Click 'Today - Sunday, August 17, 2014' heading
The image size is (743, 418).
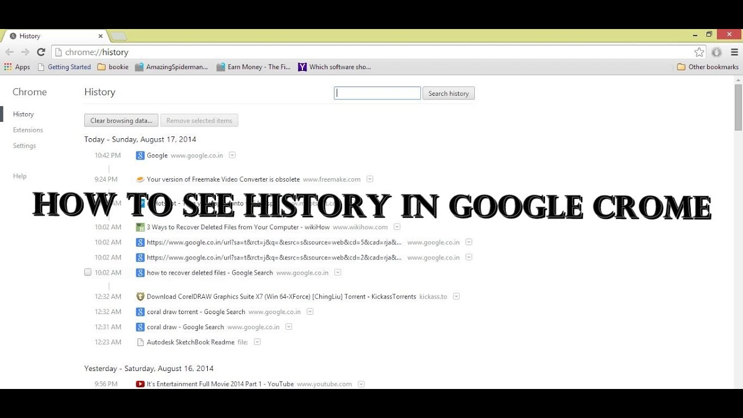(x=140, y=139)
